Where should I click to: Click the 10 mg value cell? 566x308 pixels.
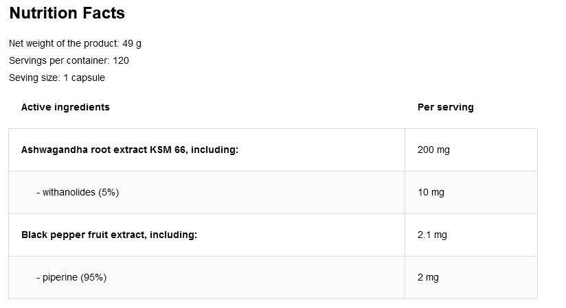point(471,192)
